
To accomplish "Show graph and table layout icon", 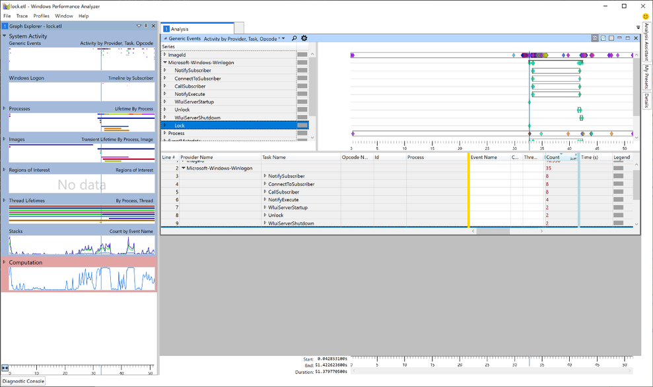I will [595, 38].
